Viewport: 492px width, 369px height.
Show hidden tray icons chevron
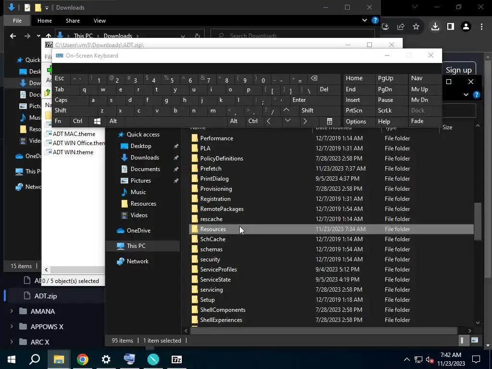(x=406, y=359)
